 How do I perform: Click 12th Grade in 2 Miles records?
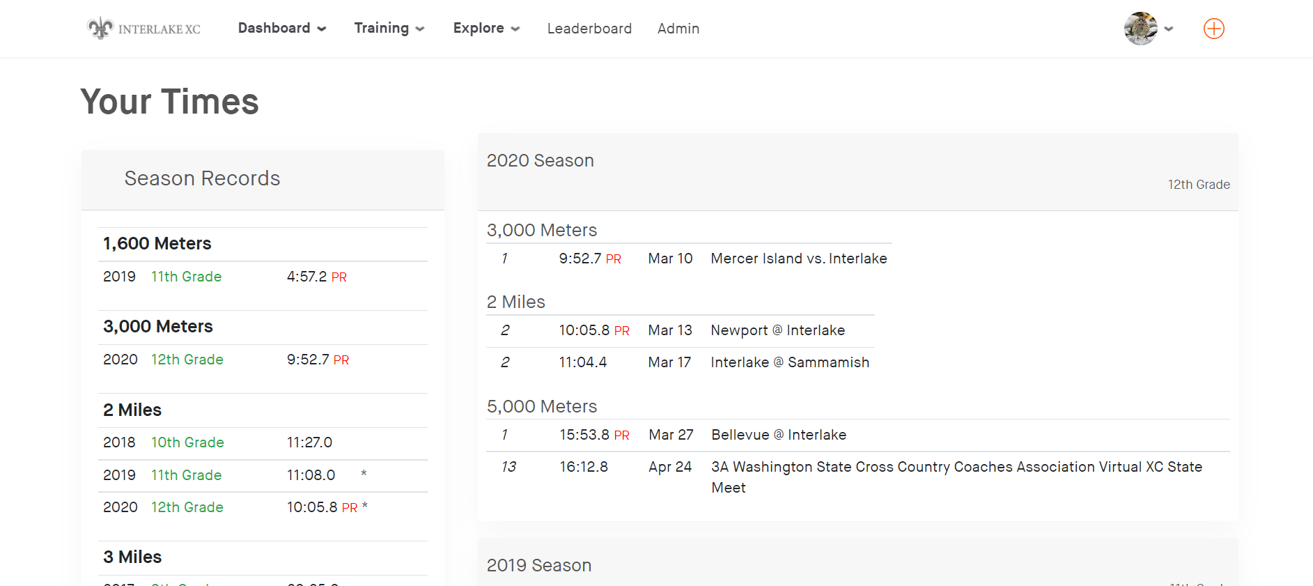[x=187, y=507]
